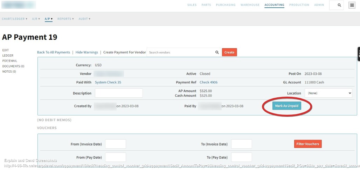Open the Warehouse menu
The image size is (360, 172).
pyautogui.click(x=250, y=5)
